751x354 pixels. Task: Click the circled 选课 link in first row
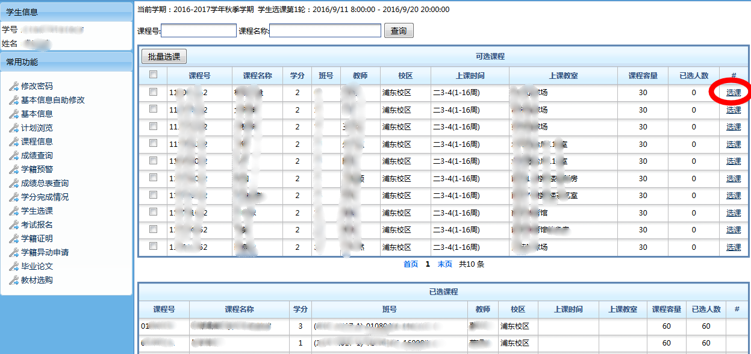(734, 93)
